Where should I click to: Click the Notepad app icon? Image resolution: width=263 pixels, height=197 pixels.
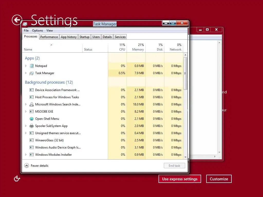tap(32, 66)
